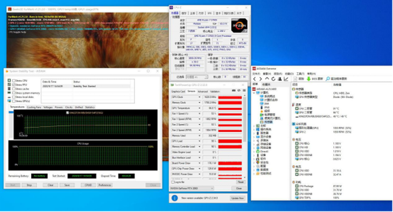The height and width of the screenshot is (212, 393).
Task: Open Graphics Card tab in GPU-Z
Action: tap(178, 91)
